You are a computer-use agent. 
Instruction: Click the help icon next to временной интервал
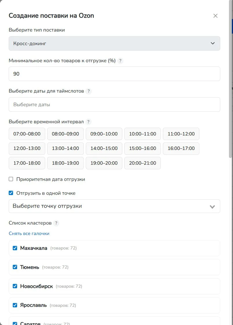[88, 122]
